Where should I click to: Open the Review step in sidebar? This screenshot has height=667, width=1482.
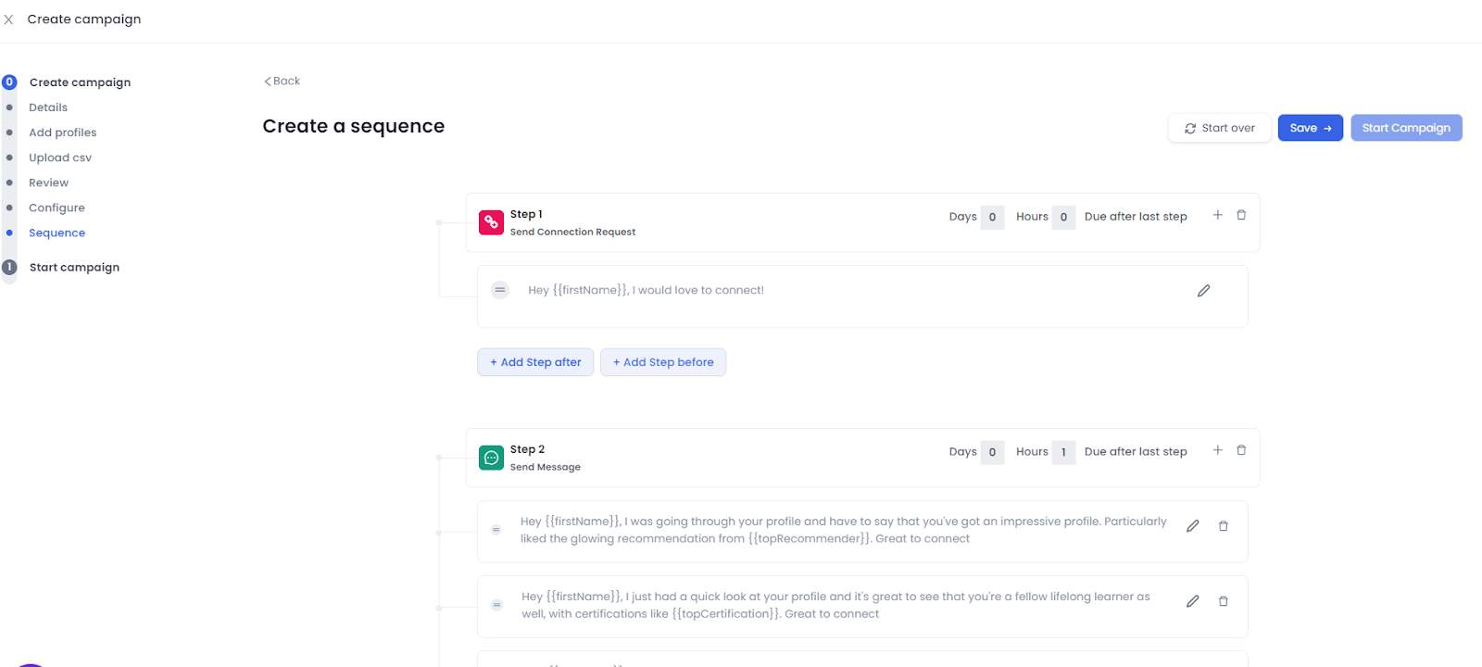click(x=49, y=182)
